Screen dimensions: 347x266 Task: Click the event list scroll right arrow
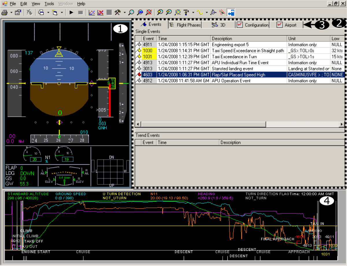point(342,124)
